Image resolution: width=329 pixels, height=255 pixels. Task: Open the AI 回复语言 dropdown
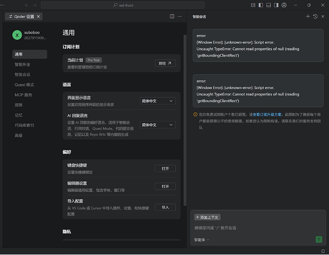click(157, 125)
